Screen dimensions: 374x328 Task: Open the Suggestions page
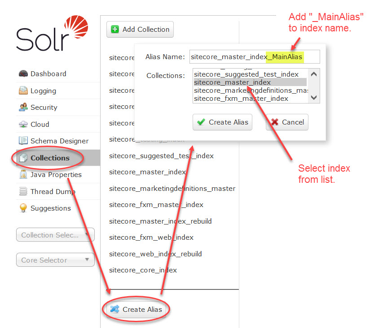click(x=58, y=208)
